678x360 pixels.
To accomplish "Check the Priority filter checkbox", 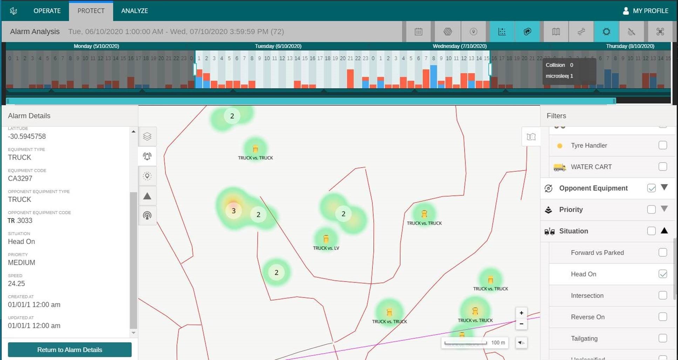I will [651, 209].
